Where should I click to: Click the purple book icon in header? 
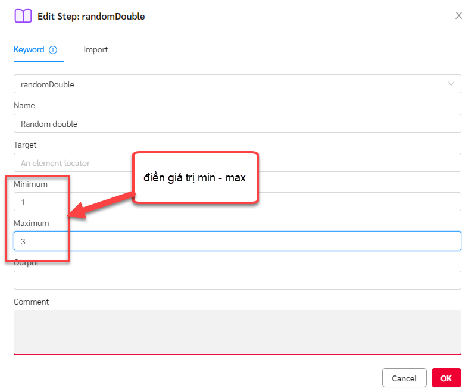pyautogui.click(x=23, y=16)
